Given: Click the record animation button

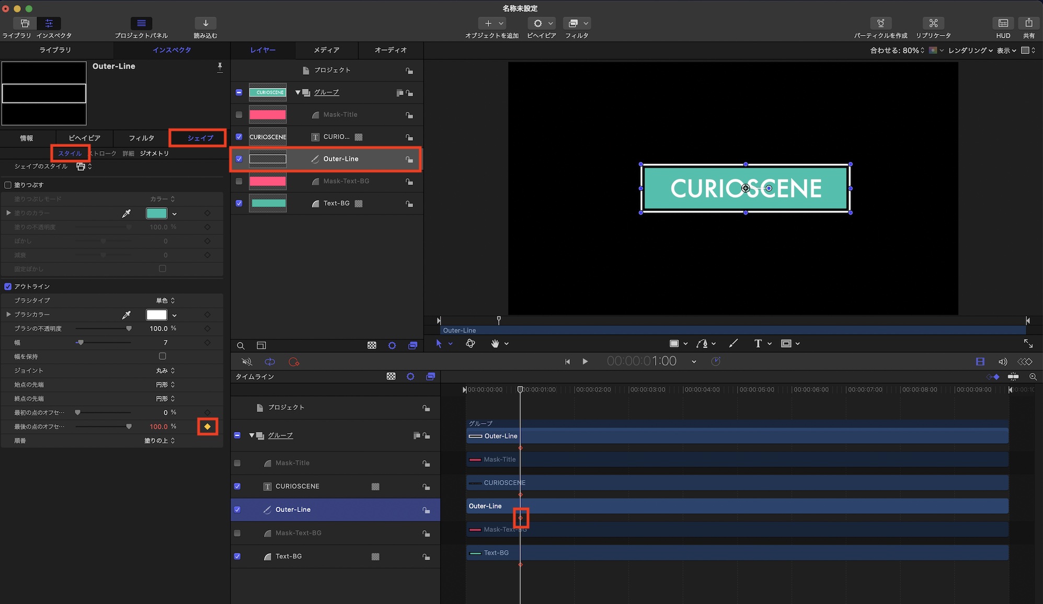Looking at the screenshot, I should click(x=294, y=362).
